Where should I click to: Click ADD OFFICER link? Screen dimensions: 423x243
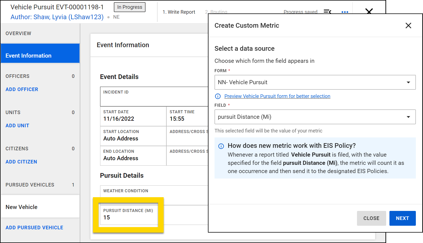pyautogui.click(x=22, y=89)
